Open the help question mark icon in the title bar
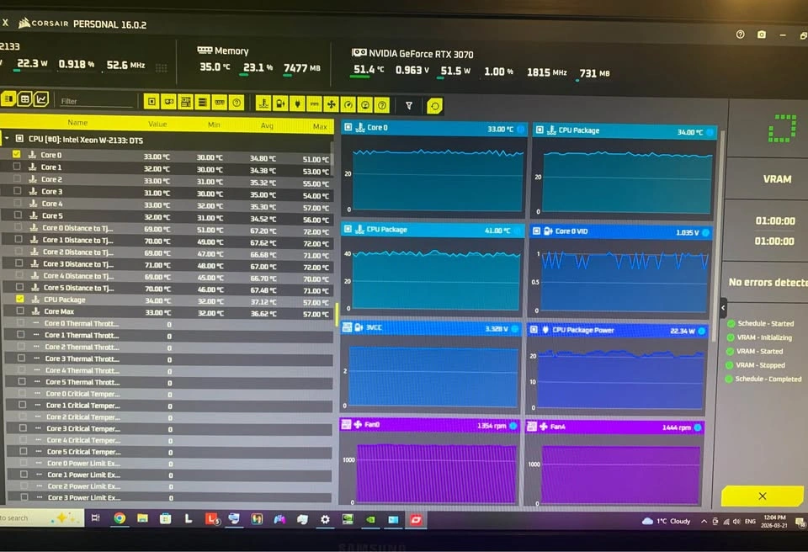Image resolution: width=808 pixels, height=552 pixels. point(740,34)
